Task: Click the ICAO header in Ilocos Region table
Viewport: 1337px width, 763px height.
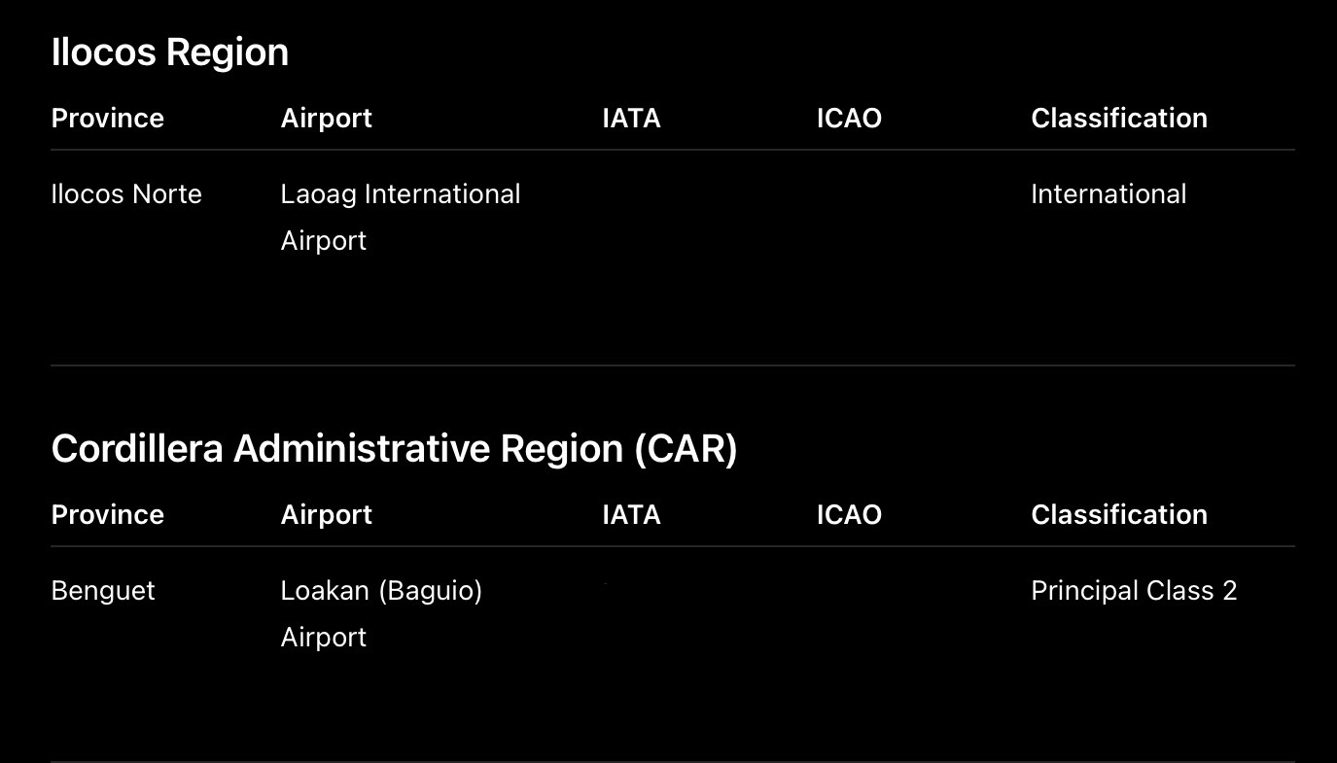Action: [849, 119]
